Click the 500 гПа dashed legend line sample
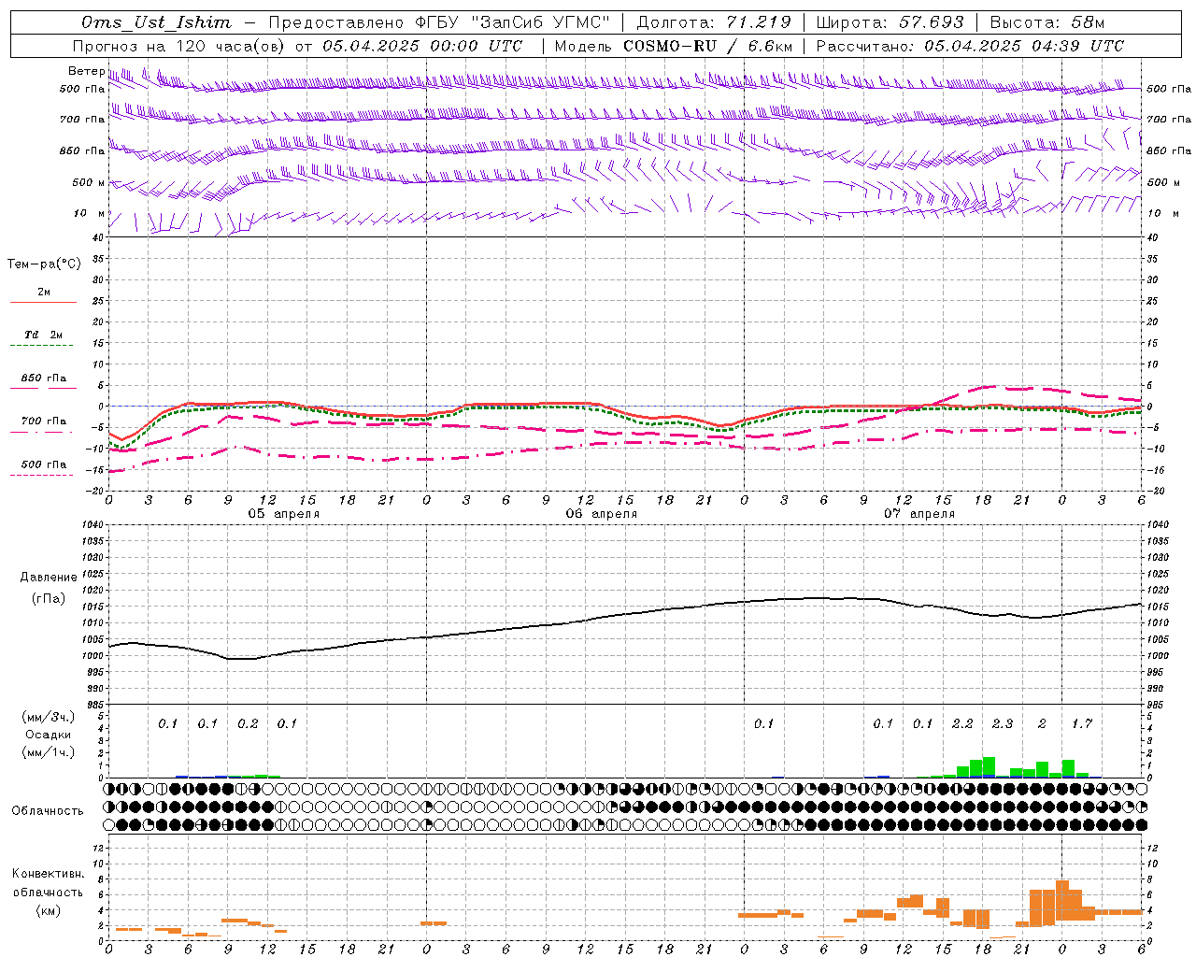Screen dimensions: 1196x957 pyautogui.click(x=42, y=475)
